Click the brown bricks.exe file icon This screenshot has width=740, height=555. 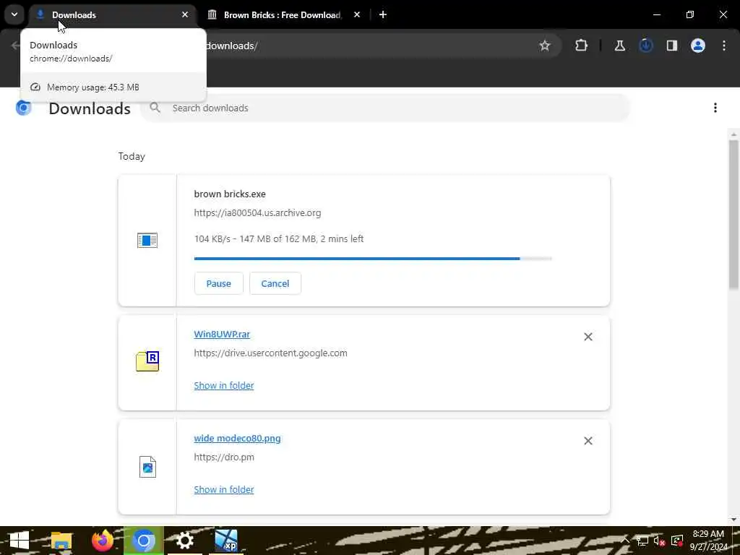point(147,240)
